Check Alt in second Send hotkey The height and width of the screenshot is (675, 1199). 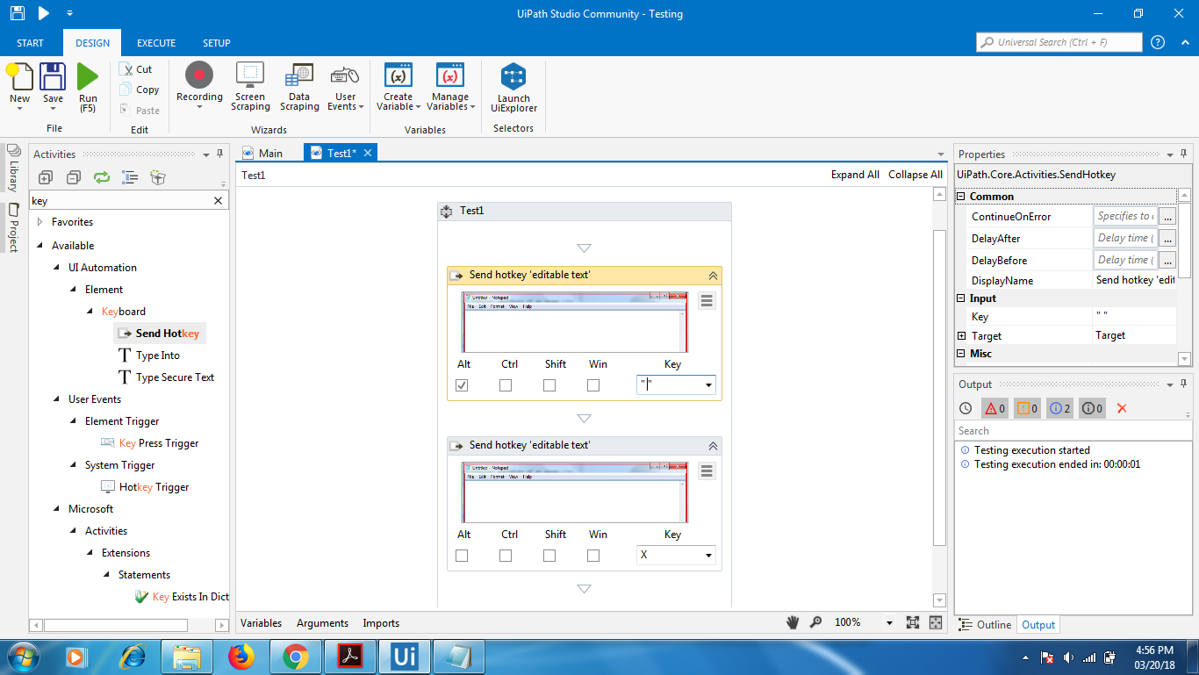(462, 556)
